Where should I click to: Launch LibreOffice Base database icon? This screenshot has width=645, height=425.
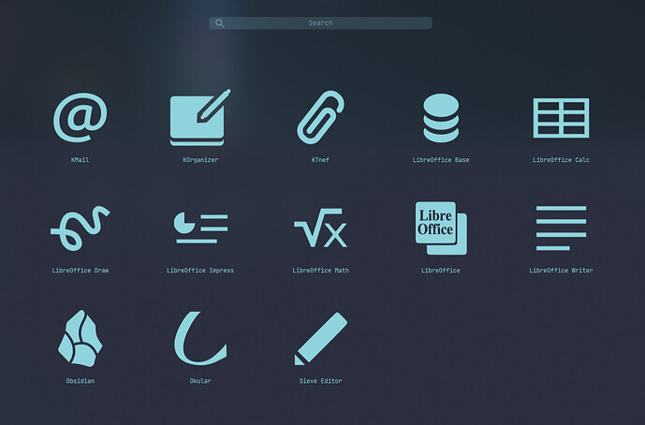click(440, 118)
